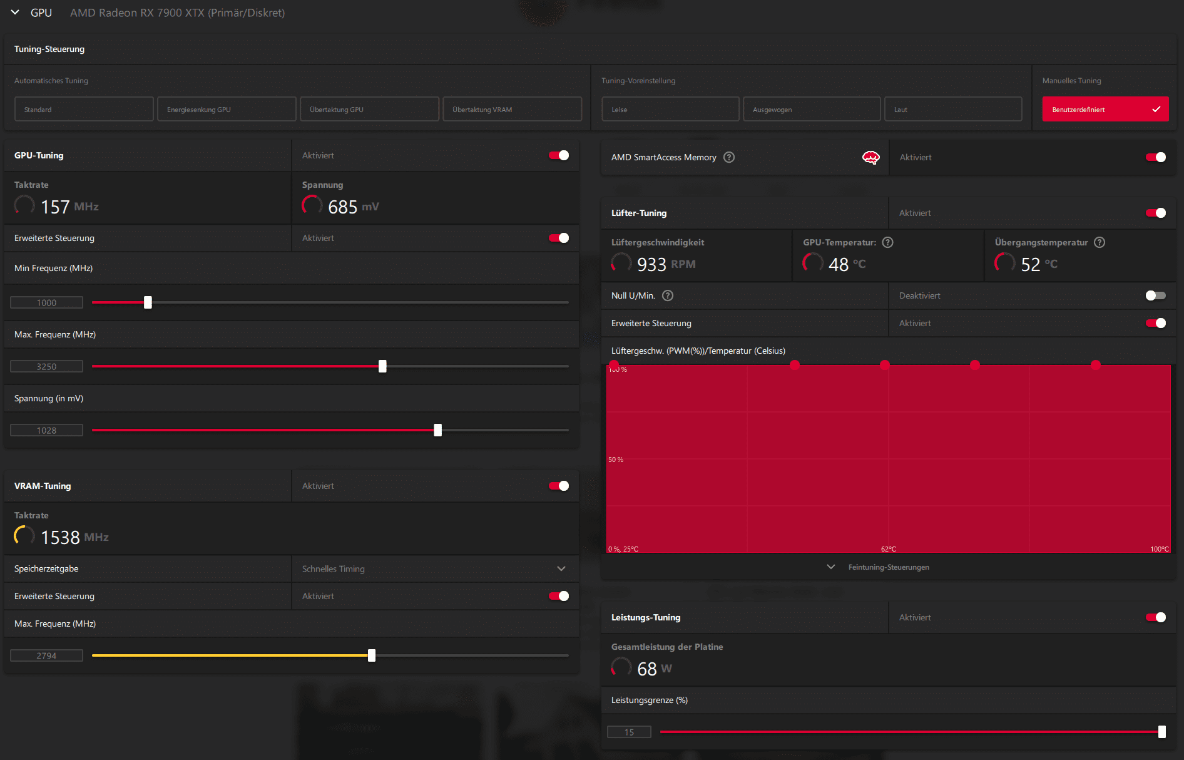
Task: Open help icon beside Übergangstemperatur
Action: (1100, 242)
